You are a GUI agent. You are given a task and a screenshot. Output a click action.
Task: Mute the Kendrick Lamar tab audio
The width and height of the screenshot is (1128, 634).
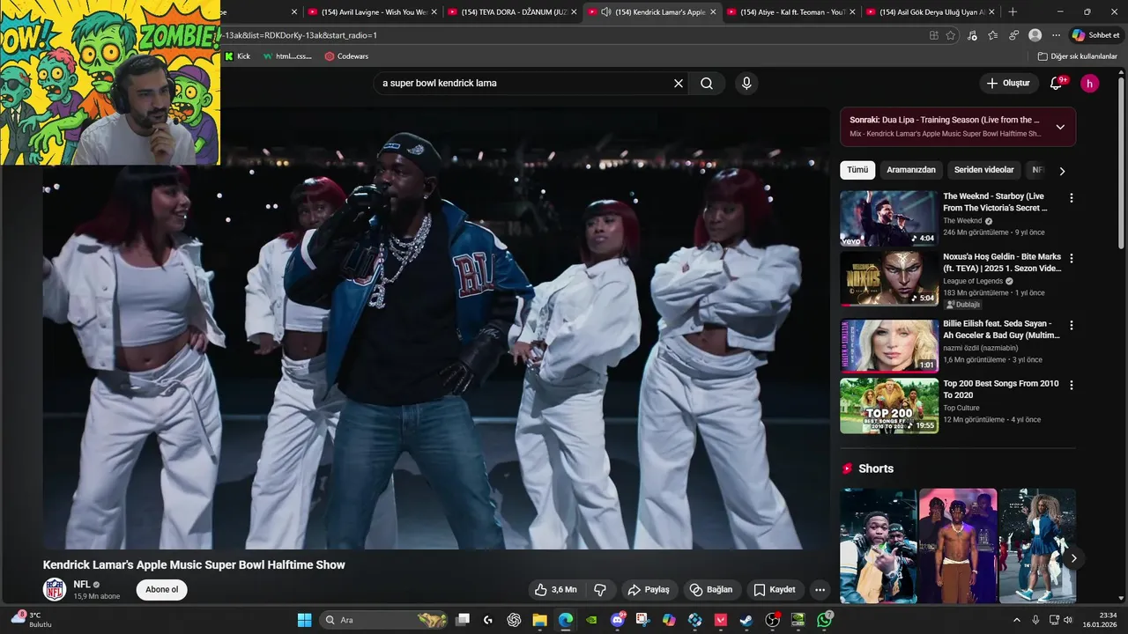(x=606, y=11)
